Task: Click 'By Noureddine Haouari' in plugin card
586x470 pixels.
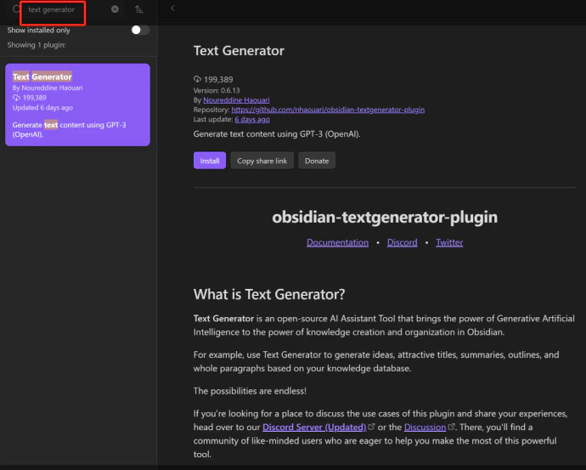Action: click(48, 88)
